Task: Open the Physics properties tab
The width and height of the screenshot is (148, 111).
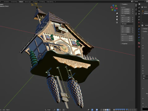Action: (139, 35)
